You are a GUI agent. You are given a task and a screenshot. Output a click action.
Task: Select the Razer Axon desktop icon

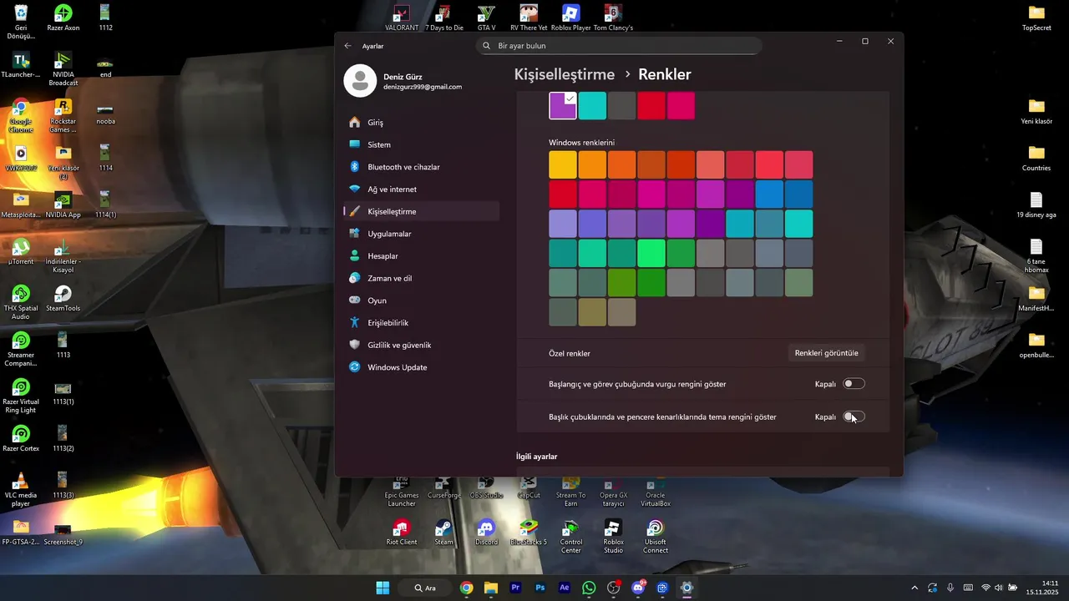[x=63, y=18]
